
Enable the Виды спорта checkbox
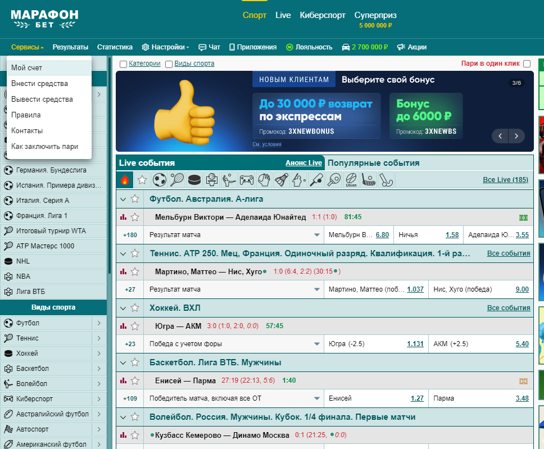click(x=169, y=64)
